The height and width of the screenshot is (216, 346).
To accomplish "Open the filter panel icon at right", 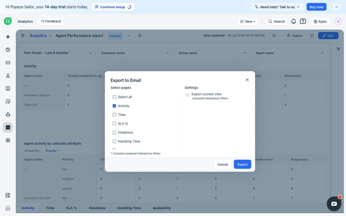I will pyautogui.click(x=338, y=49).
